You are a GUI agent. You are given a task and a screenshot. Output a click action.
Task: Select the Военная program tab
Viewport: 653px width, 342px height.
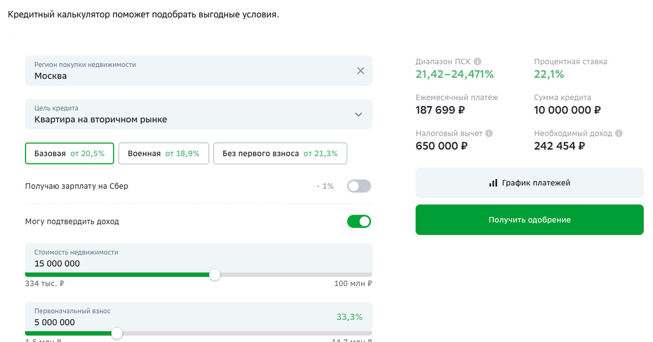coord(163,154)
